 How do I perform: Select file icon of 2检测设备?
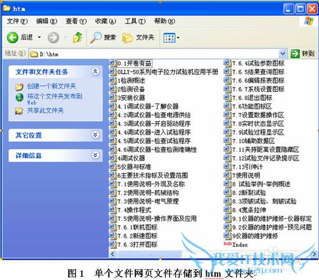(112, 89)
